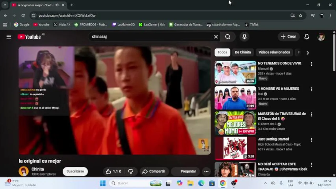The height and width of the screenshot is (189, 336).
Task: Open Youtube bookmark in bookmarks bar
Action: pyautogui.click(x=41, y=24)
